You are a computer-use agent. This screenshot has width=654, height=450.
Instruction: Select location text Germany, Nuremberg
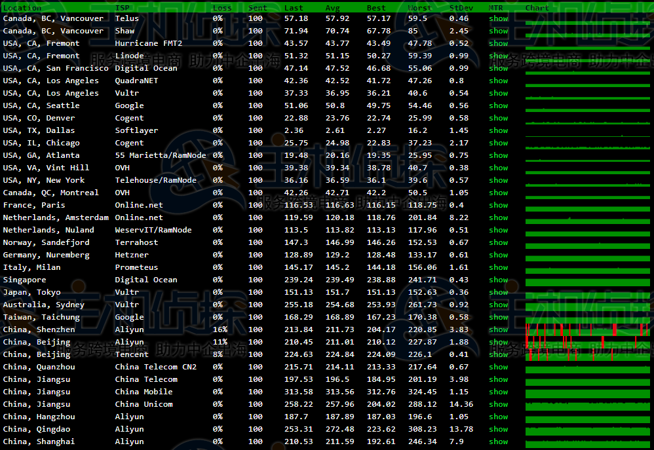[46, 255]
